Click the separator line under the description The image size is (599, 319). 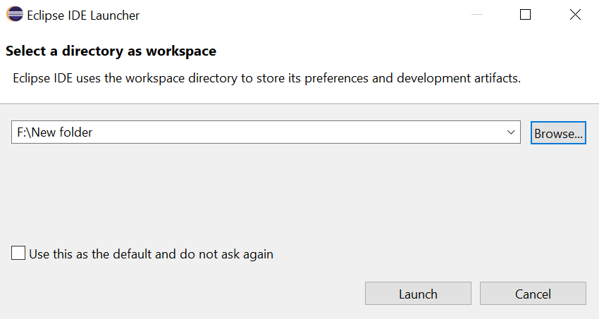coord(299,104)
